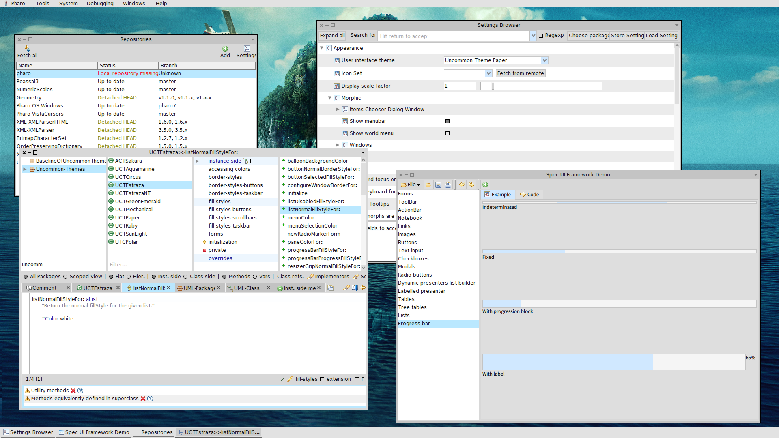The width and height of the screenshot is (779, 438).
Task: Click the green plus icon in Spec demo
Action: point(485,185)
